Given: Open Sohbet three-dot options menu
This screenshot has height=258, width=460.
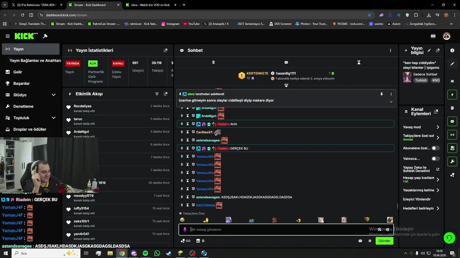Looking at the screenshot, I should tap(390, 51).
